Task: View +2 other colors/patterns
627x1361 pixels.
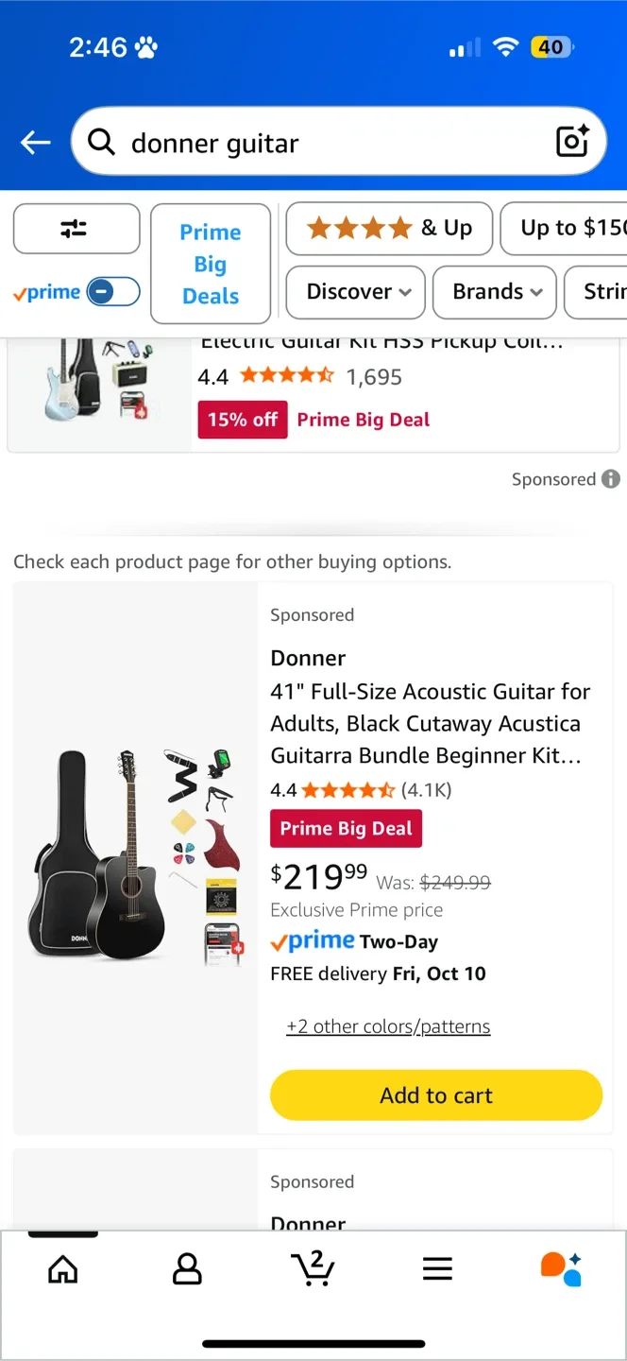Action: (x=387, y=1025)
